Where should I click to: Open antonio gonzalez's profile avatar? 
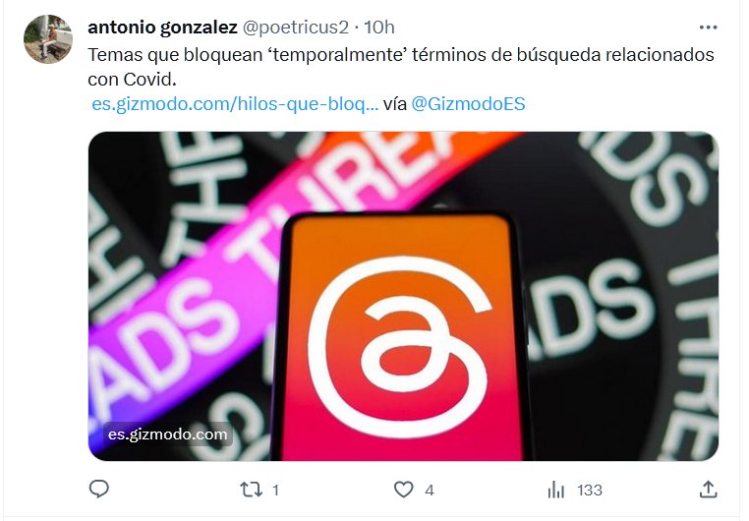tap(48, 39)
